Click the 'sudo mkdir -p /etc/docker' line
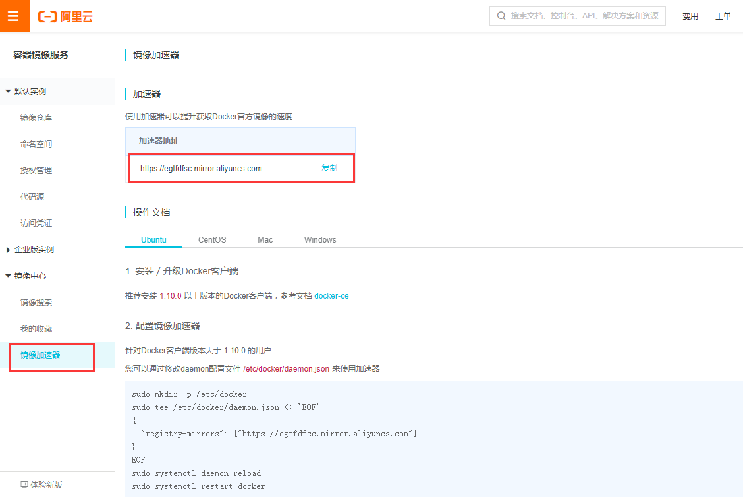 coord(189,394)
